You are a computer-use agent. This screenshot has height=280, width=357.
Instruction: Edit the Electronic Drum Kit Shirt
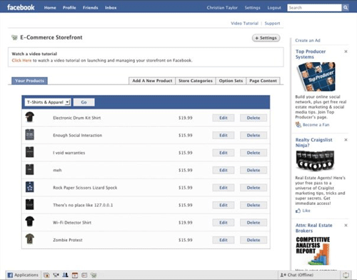click(223, 118)
